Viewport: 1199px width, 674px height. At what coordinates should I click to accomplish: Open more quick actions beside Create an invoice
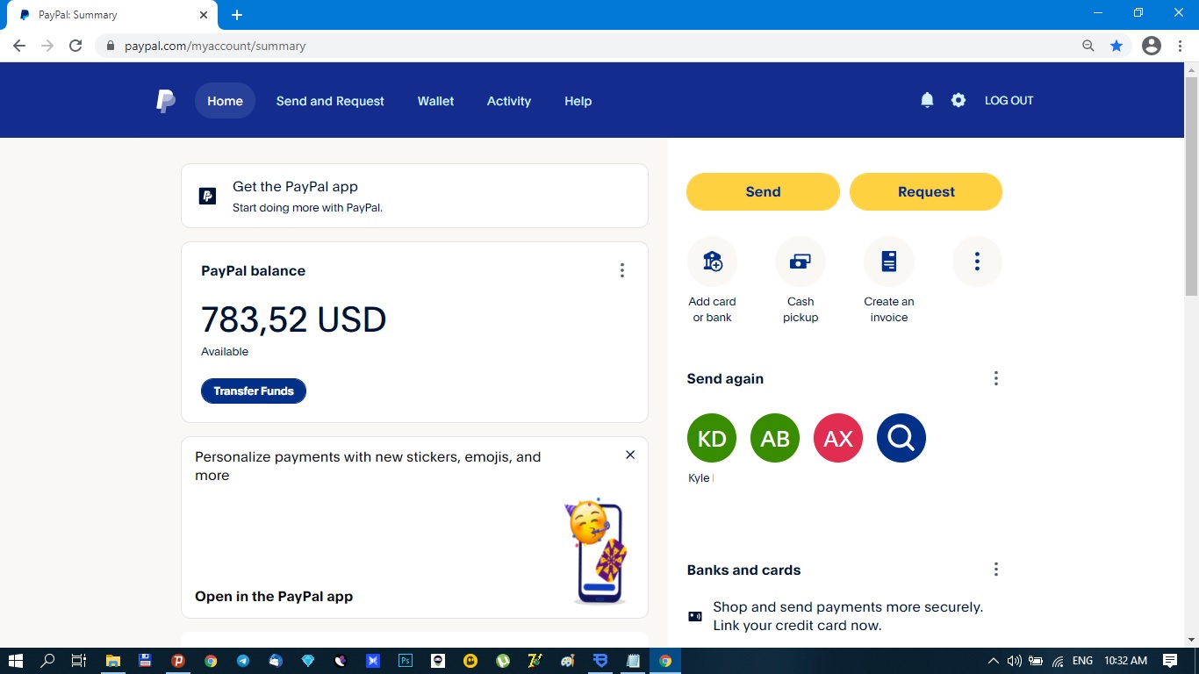(x=977, y=262)
